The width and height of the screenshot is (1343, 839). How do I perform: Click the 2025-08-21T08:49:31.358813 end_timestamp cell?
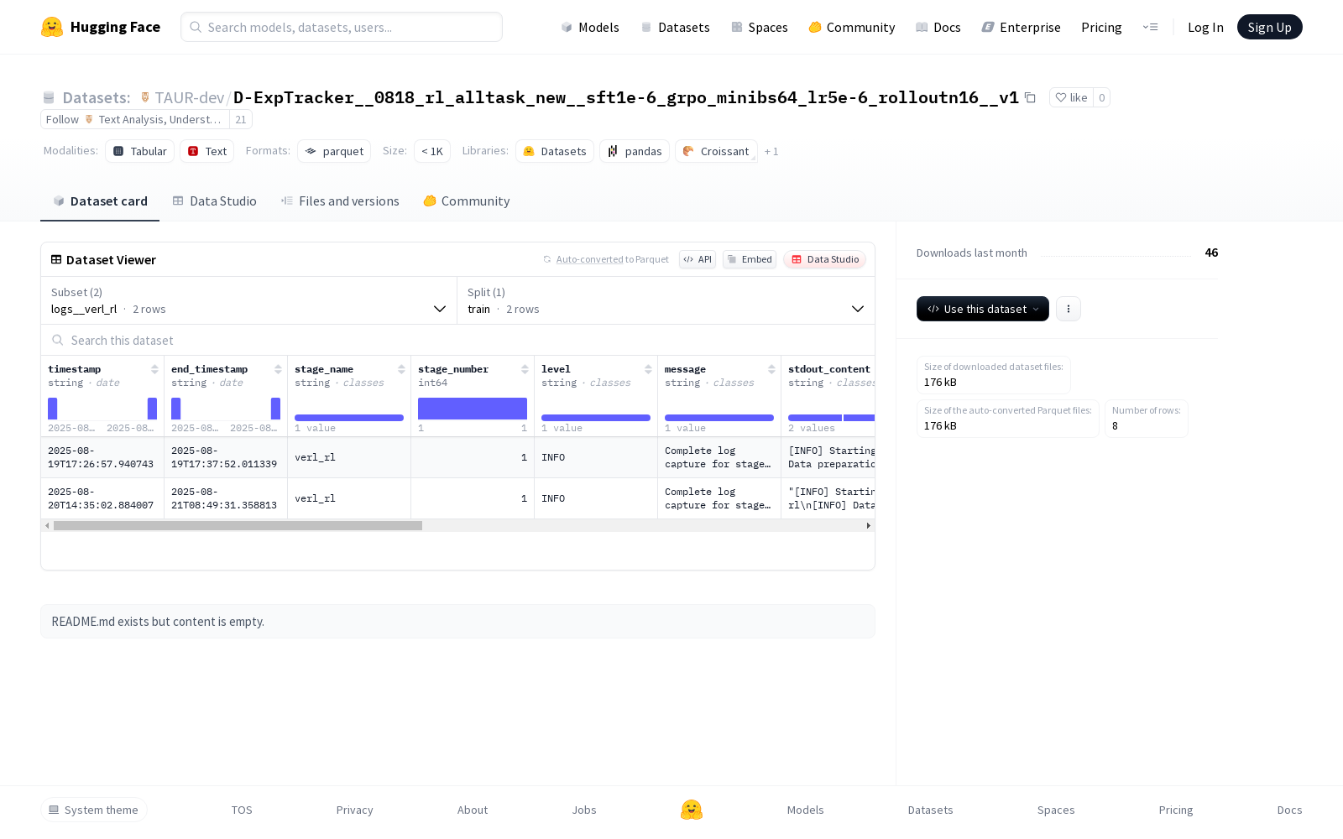pyautogui.click(x=226, y=498)
